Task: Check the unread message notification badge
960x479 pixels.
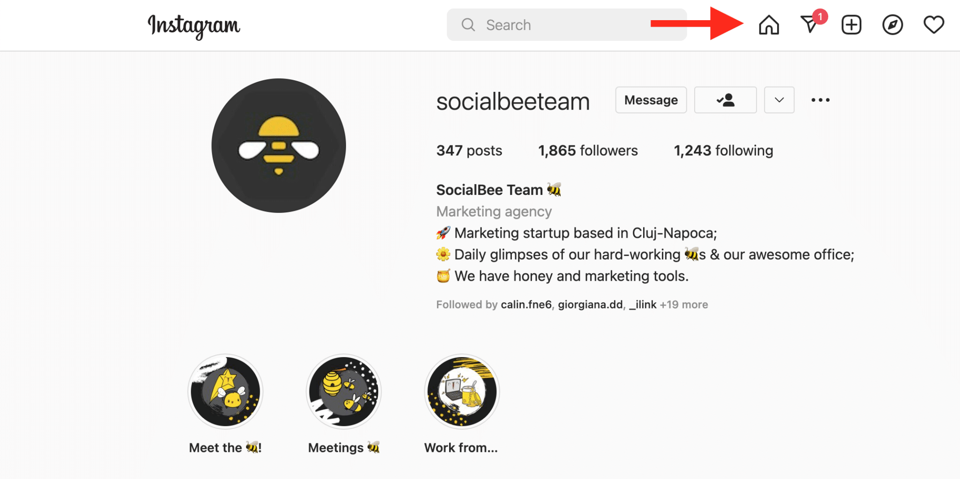Action: [820, 16]
